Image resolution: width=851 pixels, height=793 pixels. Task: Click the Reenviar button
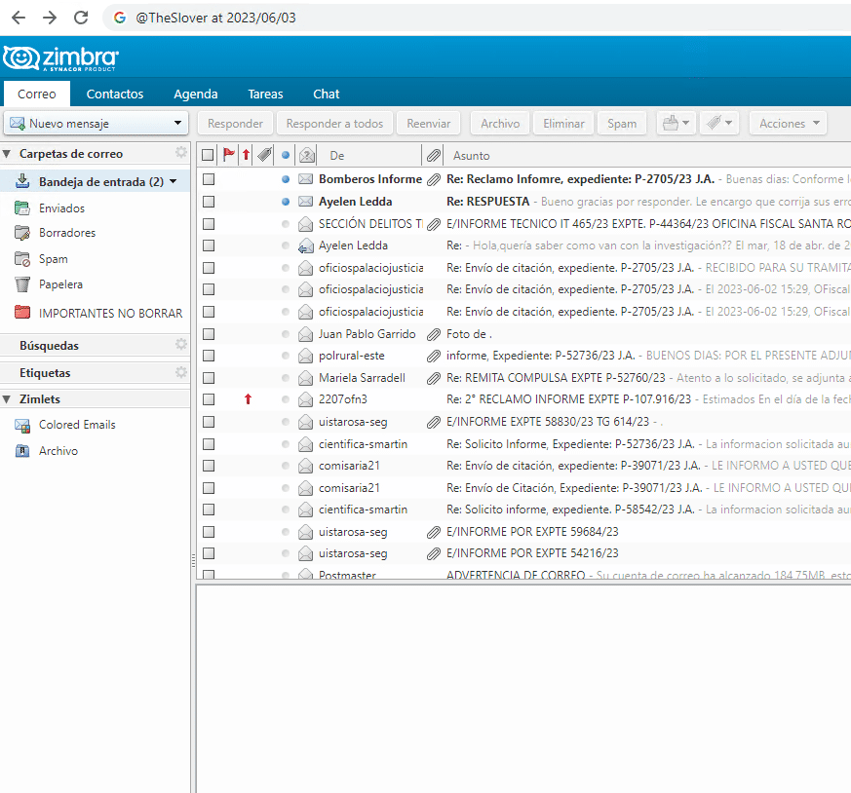click(428, 123)
